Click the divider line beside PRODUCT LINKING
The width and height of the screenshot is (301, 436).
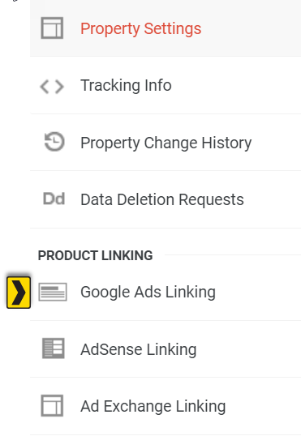tap(233, 254)
